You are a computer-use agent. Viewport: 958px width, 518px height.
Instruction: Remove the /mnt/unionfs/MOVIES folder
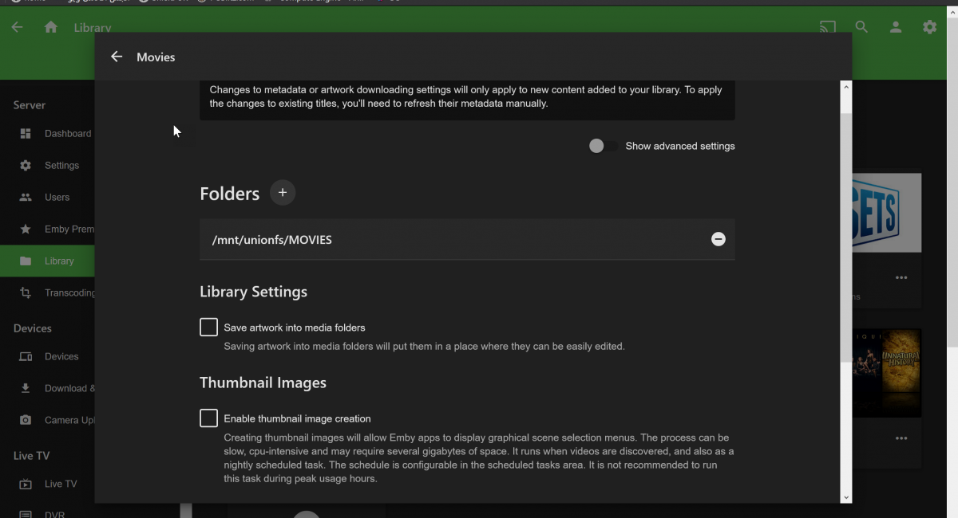pyautogui.click(x=718, y=239)
